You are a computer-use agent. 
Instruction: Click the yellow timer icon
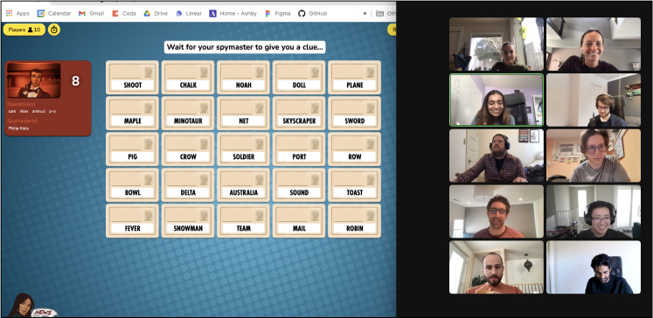click(54, 30)
